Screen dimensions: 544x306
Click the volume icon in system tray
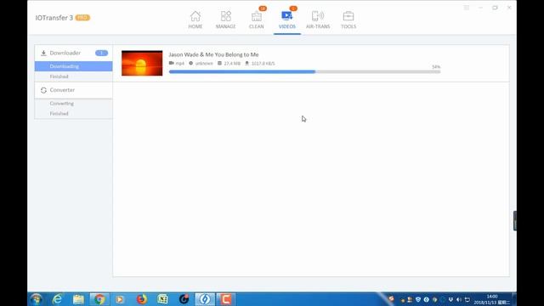click(459, 299)
